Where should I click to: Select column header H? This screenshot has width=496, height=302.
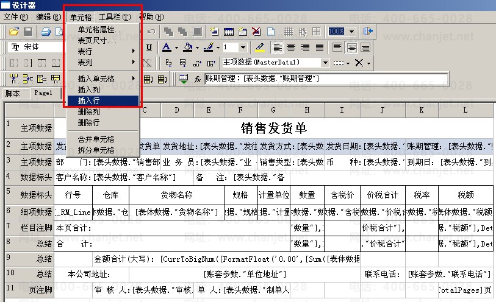pyautogui.click(x=307, y=110)
